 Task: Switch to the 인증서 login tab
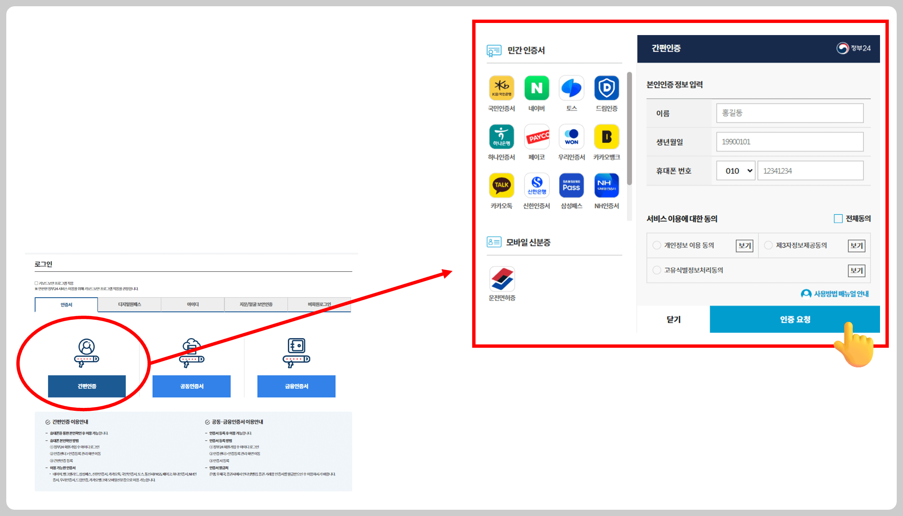(x=66, y=305)
